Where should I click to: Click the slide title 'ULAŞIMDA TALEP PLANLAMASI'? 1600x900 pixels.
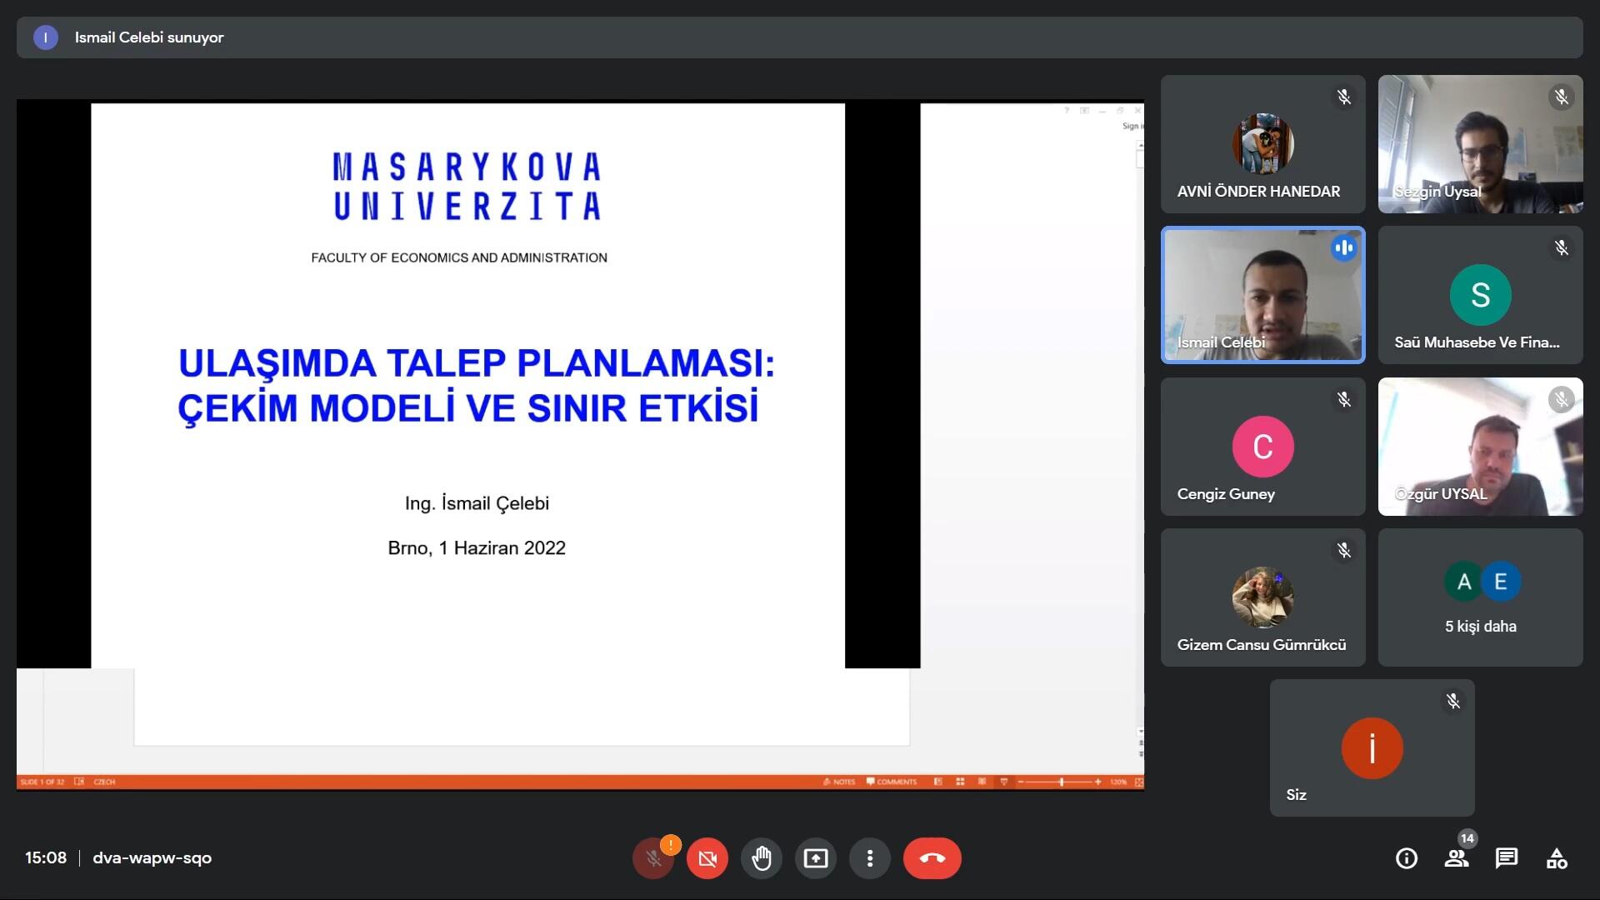tap(477, 363)
